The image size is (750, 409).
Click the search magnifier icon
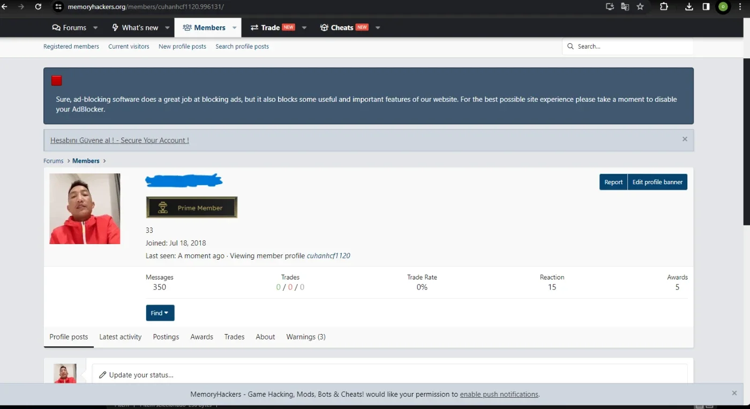tap(571, 47)
